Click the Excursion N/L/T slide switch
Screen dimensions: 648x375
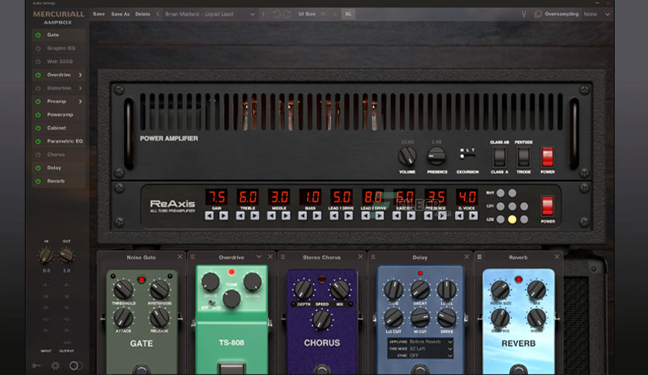(467, 156)
